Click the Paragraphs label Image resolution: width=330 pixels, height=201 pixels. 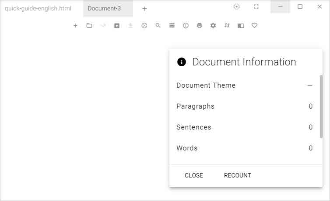point(195,106)
